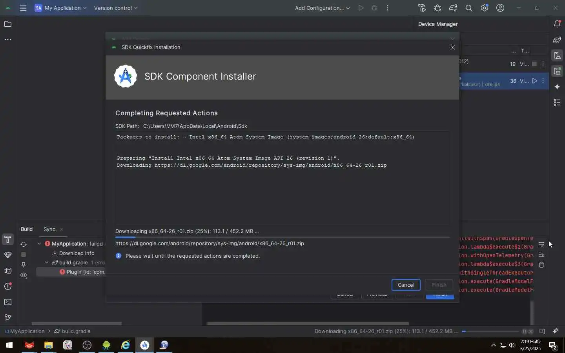Open the gem-shaped Resource Manager sidebar icon

tap(7, 255)
